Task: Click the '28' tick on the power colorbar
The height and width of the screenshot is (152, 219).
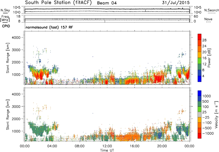Action: pyautogui.click(x=204, y=40)
